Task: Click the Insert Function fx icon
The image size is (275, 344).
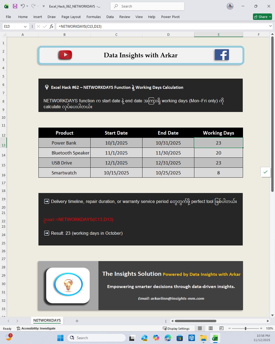Action: tap(51, 26)
